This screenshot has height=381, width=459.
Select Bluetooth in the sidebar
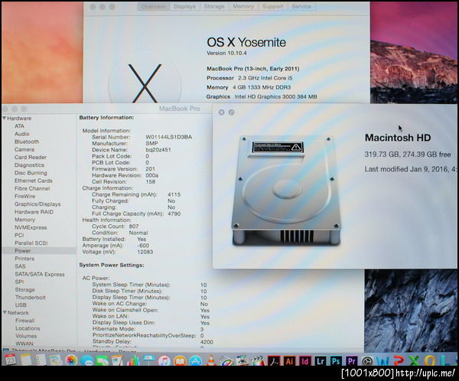pos(27,142)
